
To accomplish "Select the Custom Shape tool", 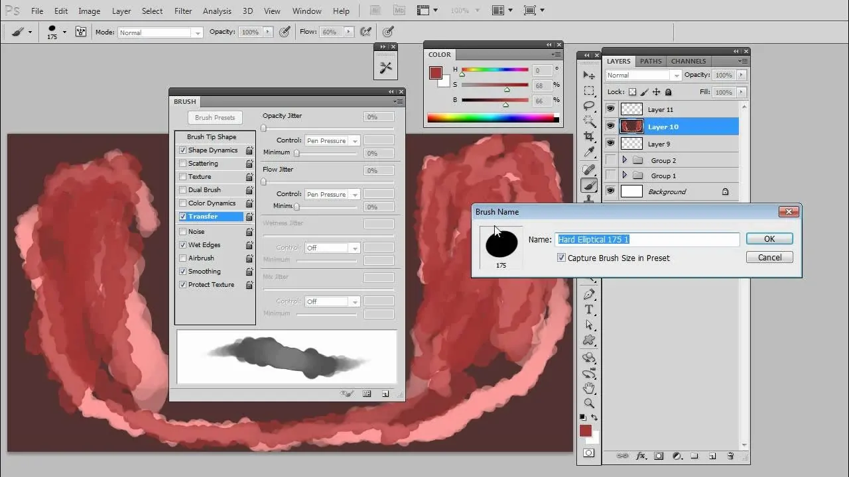I will (x=589, y=340).
